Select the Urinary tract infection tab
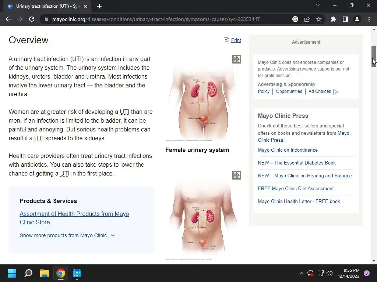Image resolution: width=377 pixels, height=282 pixels. point(47,6)
